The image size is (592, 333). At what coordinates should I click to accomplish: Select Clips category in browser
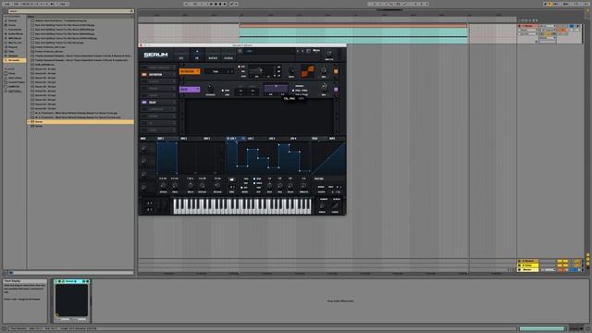(11, 52)
